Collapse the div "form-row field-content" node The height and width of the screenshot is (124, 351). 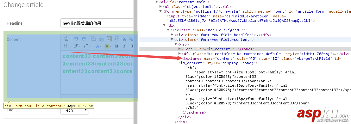click(172, 40)
